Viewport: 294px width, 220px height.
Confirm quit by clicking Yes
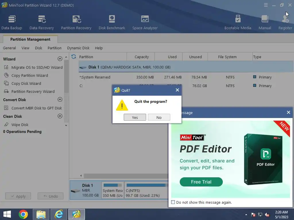[x=135, y=117]
